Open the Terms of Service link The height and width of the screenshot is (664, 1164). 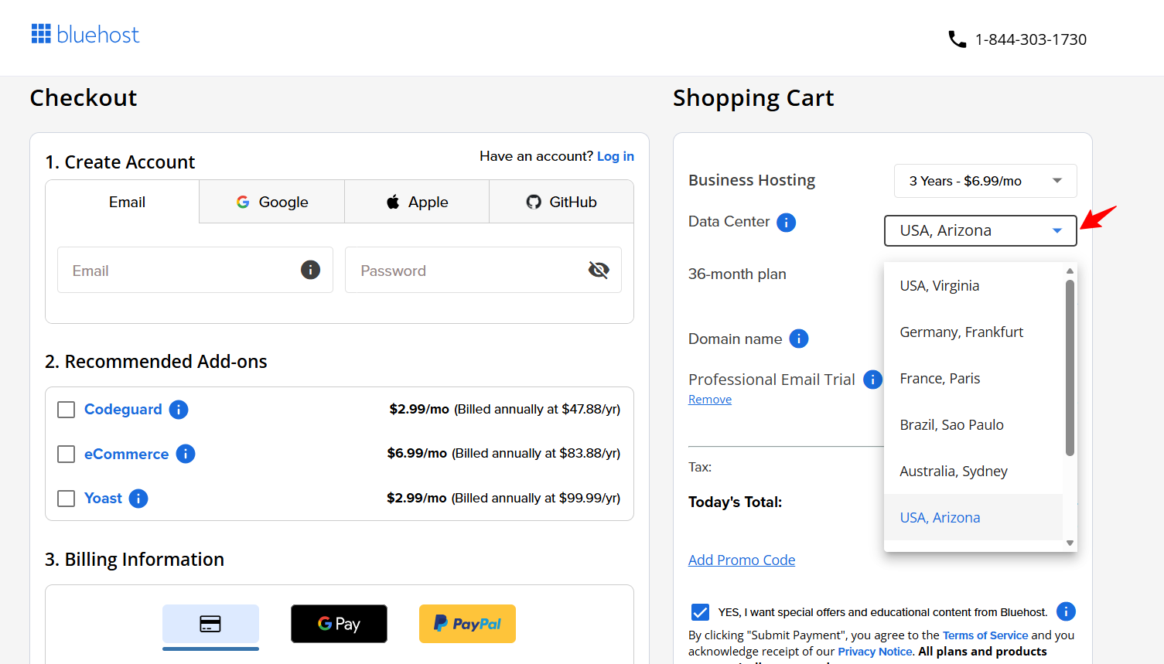pos(985,635)
